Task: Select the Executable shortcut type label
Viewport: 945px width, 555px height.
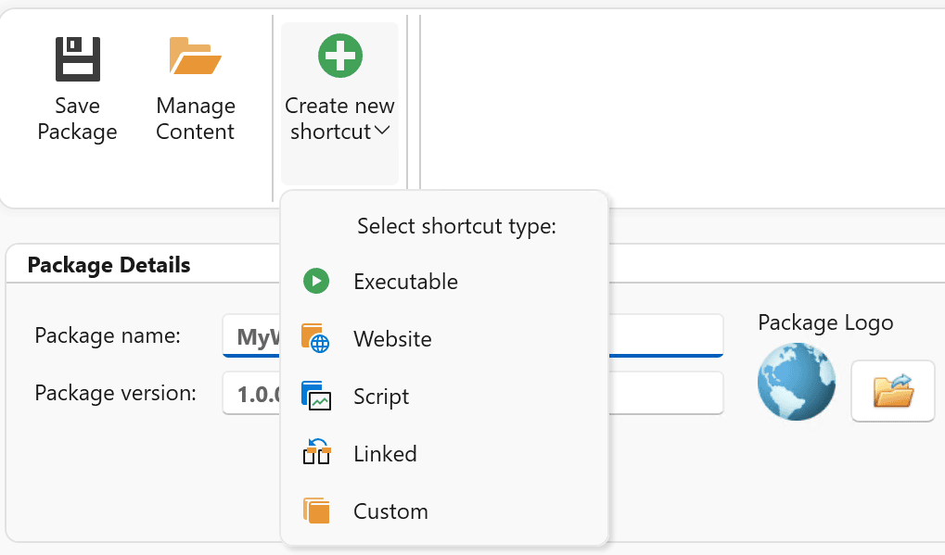Action: point(405,282)
